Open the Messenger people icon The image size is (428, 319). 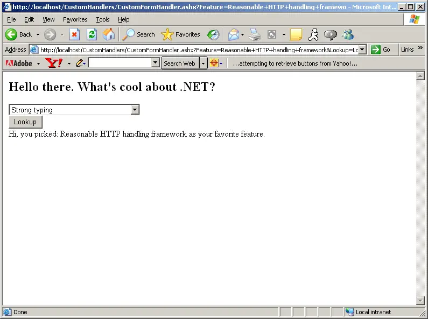pos(348,34)
